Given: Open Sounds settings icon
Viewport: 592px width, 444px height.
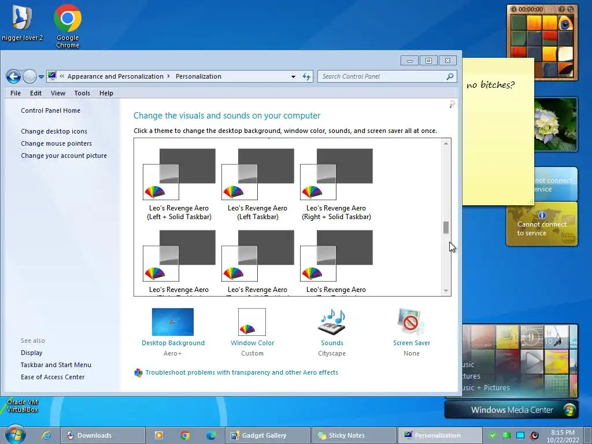Looking at the screenshot, I should [x=332, y=322].
